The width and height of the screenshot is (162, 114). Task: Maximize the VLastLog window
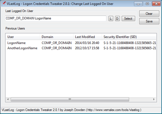(147, 4)
